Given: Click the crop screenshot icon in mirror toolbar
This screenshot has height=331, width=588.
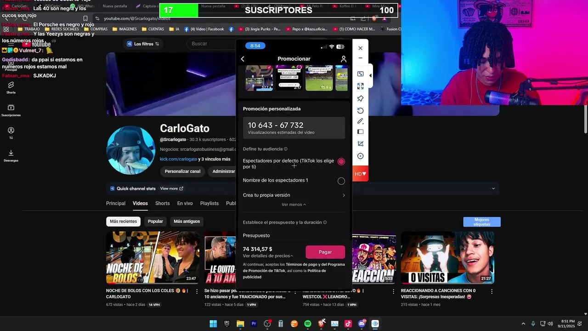Looking at the screenshot, I should (360, 144).
